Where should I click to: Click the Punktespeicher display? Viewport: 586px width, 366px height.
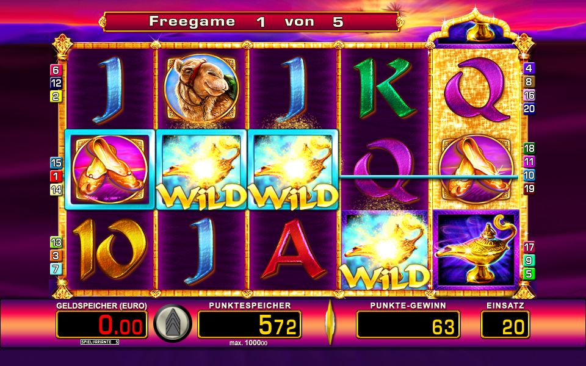click(x=249, y=325)
